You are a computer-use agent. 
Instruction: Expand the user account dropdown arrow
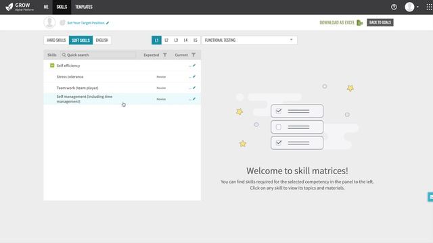pyautogui.click(x=417, y=7)
